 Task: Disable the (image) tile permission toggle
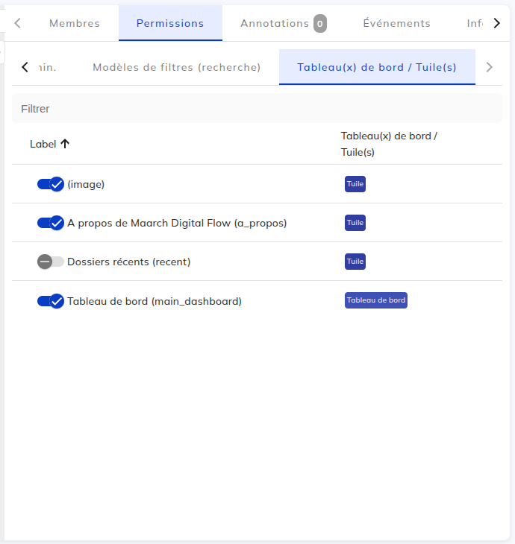51,184
